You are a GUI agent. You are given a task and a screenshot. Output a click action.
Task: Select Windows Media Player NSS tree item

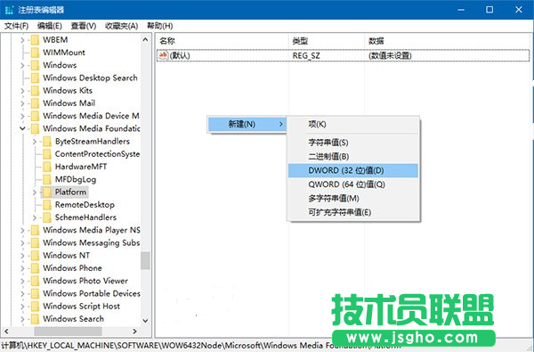(x=92, y=230)
